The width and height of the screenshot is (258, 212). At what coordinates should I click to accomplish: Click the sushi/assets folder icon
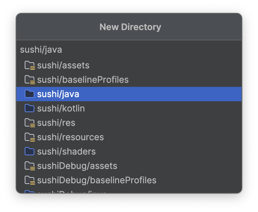pyautogui.click(x=30, y=65)
